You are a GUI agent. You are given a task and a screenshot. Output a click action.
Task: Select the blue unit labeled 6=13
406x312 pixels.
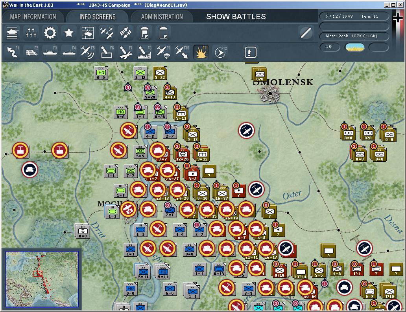pos(219,269)
